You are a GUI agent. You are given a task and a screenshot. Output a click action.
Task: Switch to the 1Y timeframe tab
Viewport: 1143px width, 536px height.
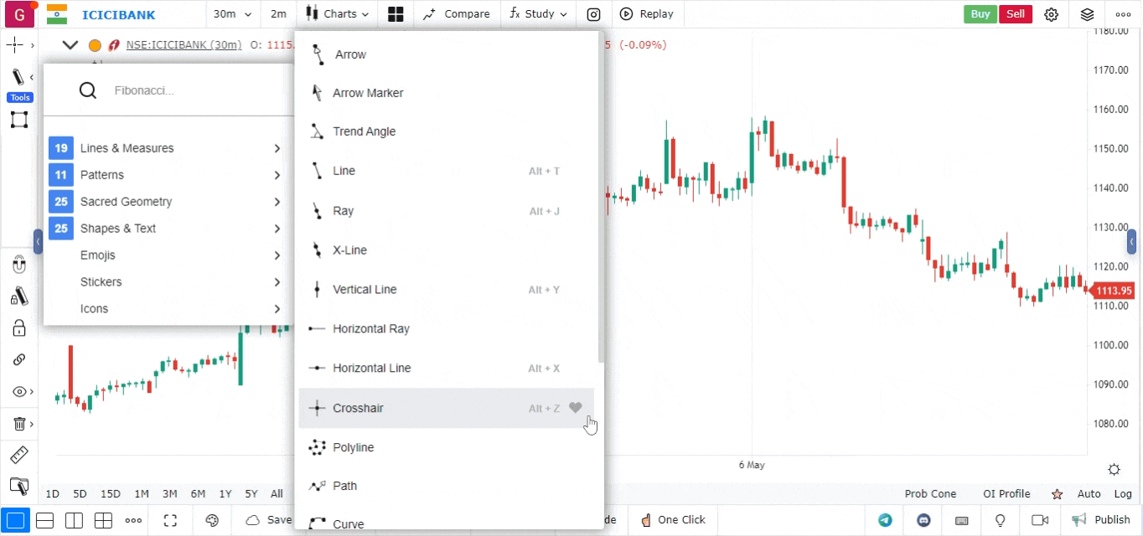[x=225, y=494]
